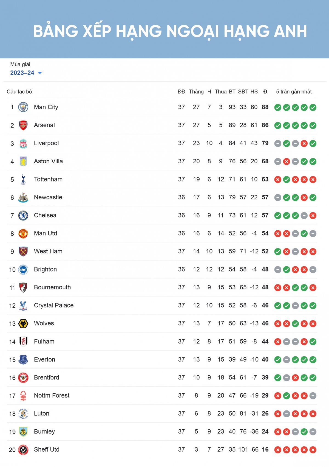Click Liverpool's red loss result indicator

[x=304, y=143]
